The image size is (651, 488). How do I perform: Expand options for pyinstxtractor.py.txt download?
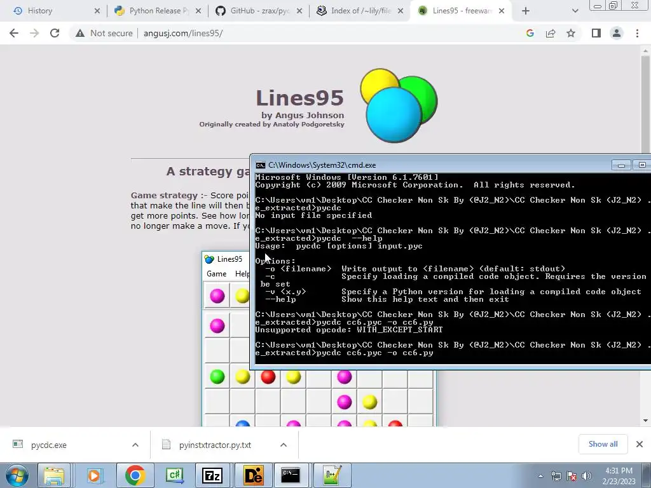[284, 445]
